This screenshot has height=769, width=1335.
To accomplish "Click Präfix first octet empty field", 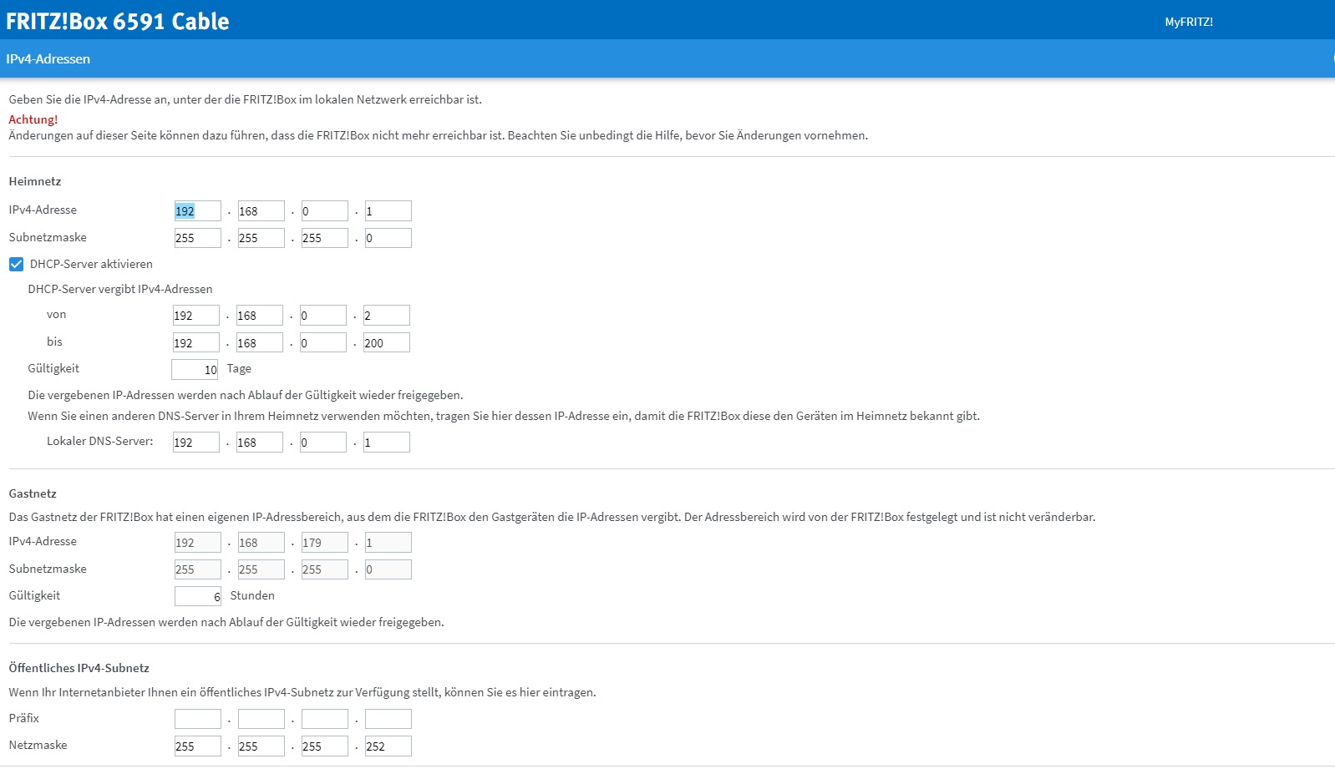I will tap(198, 719).
